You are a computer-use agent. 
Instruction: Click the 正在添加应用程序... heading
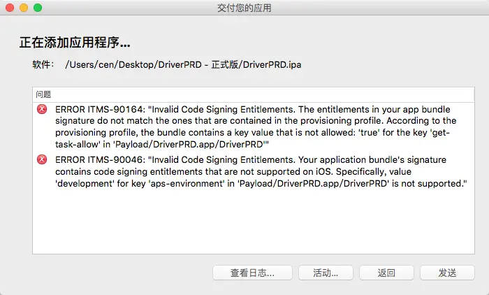[75, 43]
